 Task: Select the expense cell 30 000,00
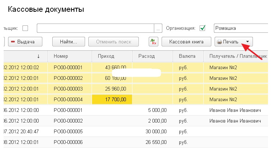pos(152,131)
